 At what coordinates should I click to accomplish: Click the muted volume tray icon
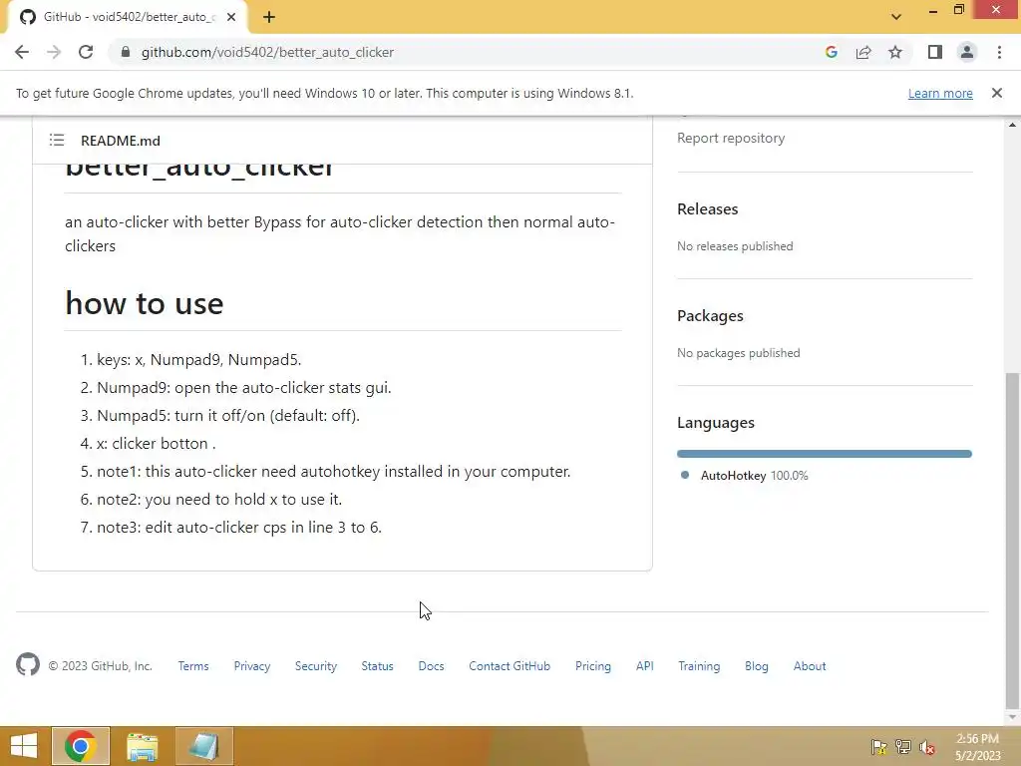coord(927,747)
